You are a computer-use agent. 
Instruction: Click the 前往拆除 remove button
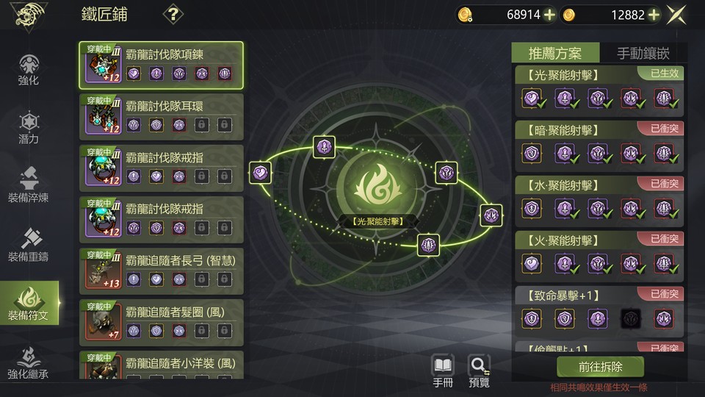click(600, 367)
